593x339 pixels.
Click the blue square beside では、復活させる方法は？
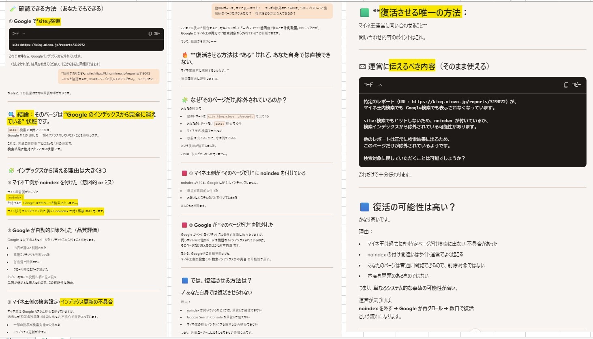point(185,281)
